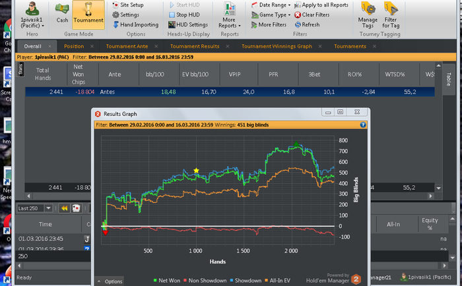Toggle the Showdown blue legend
Image resolution: width=462 pixels, height=286 pixels.
click(246, 281)
